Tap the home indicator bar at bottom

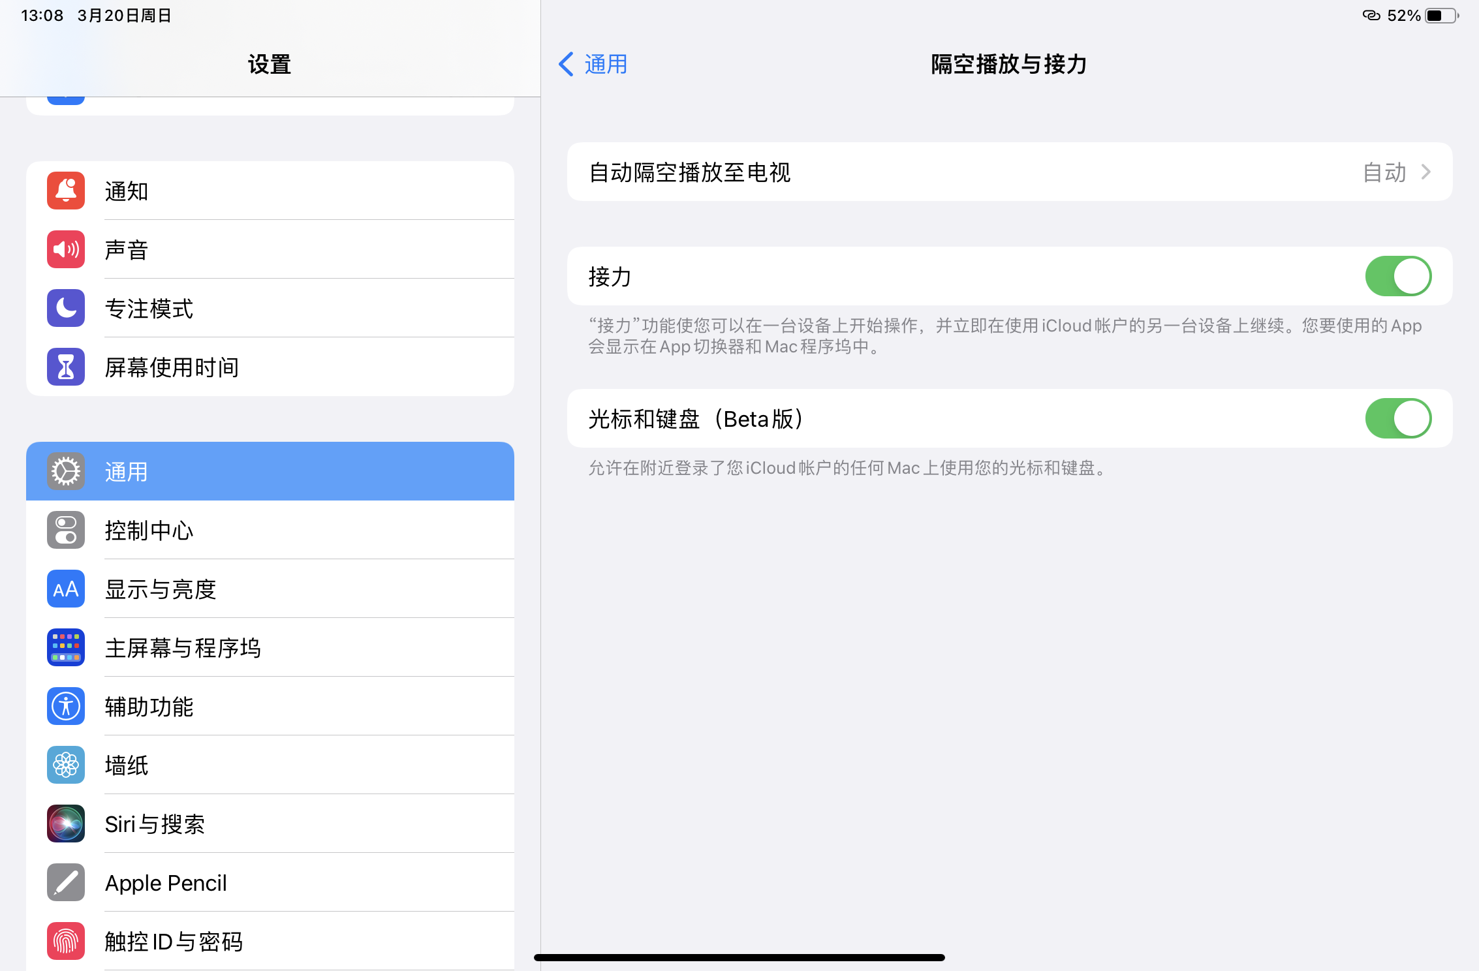739,957
